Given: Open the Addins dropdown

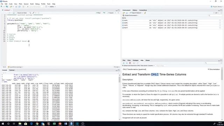Looking at the screenshot, I should 52,7.
